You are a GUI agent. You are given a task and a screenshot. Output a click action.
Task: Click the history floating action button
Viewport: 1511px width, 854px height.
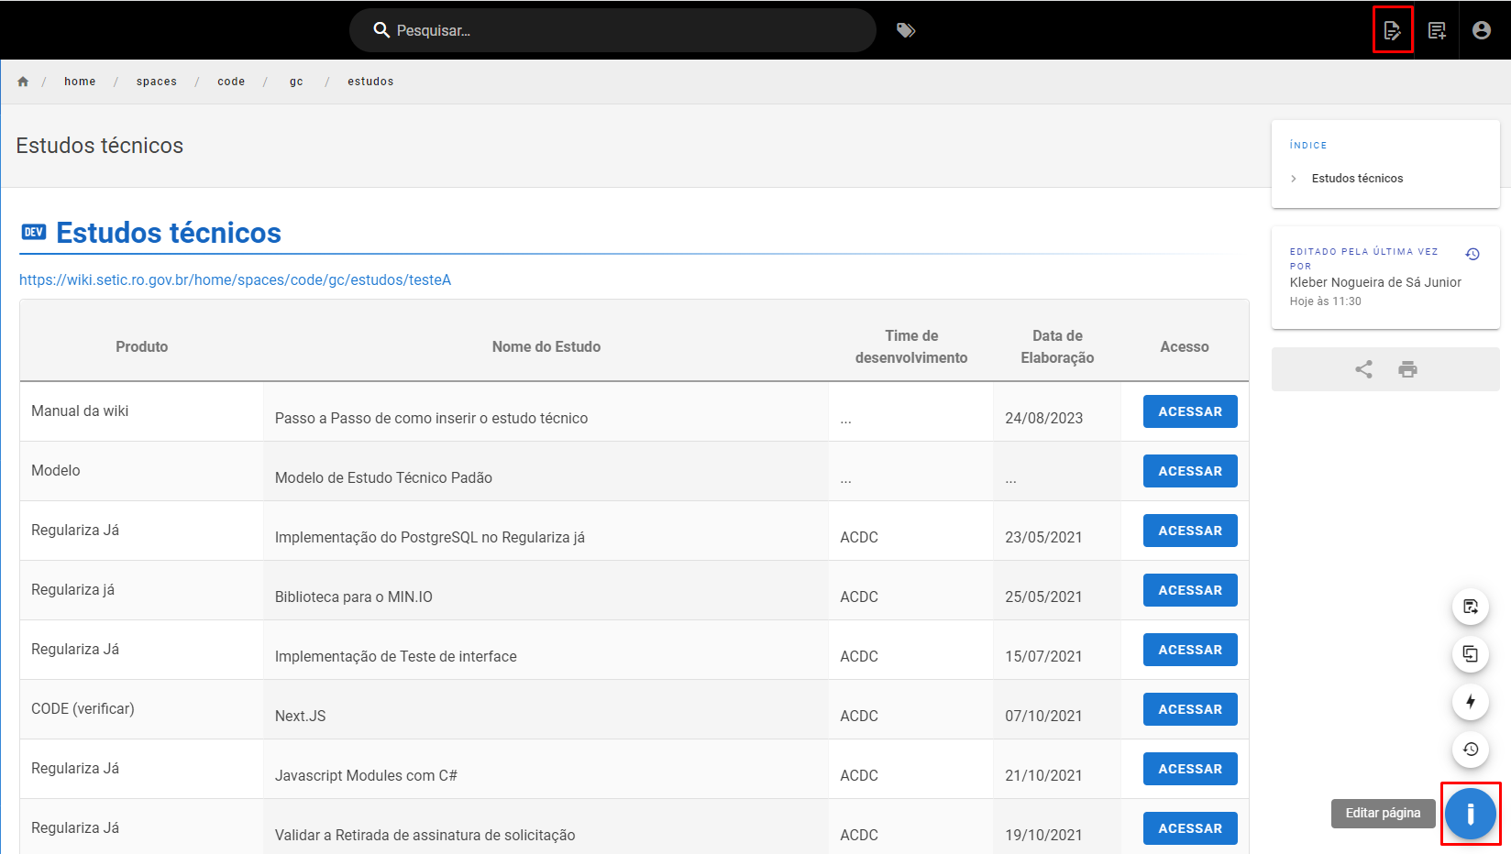1471,750
